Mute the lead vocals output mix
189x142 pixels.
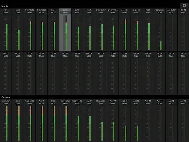click(77, 104)
